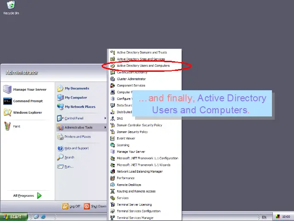The width and height of the screenshot is (294, 221).
Task: Click the Search magnifier icon
Action: click(x=60, y=157)
